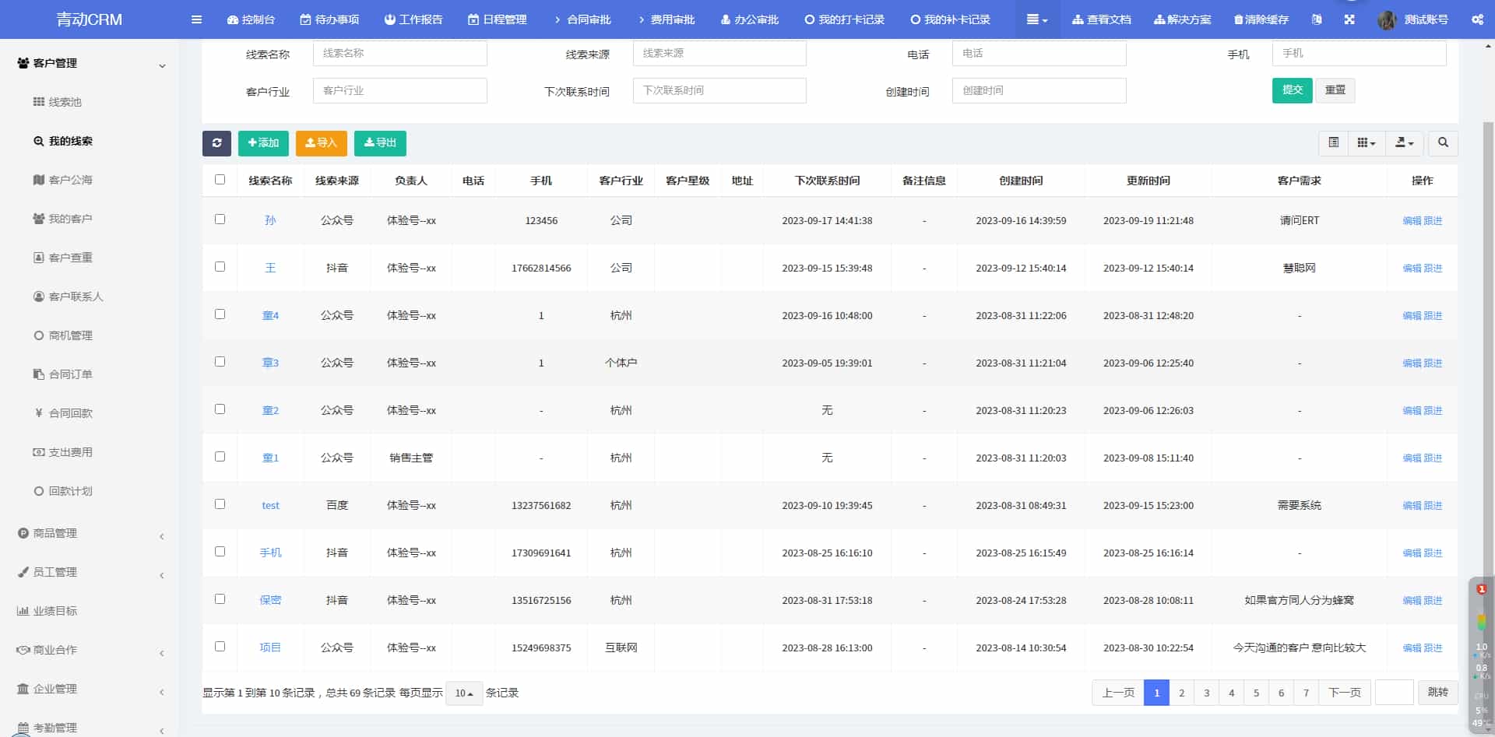Click the table search magnifier icon
The height and width of the screenshot is (737, 1495).
[x=1443, y=143]
